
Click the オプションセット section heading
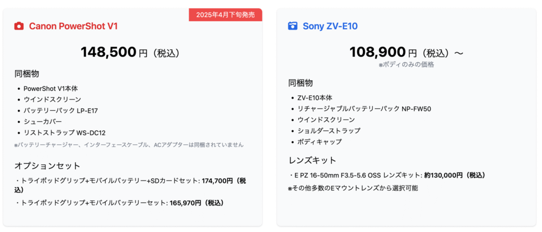pyautogui.click(x=47, y=166)
